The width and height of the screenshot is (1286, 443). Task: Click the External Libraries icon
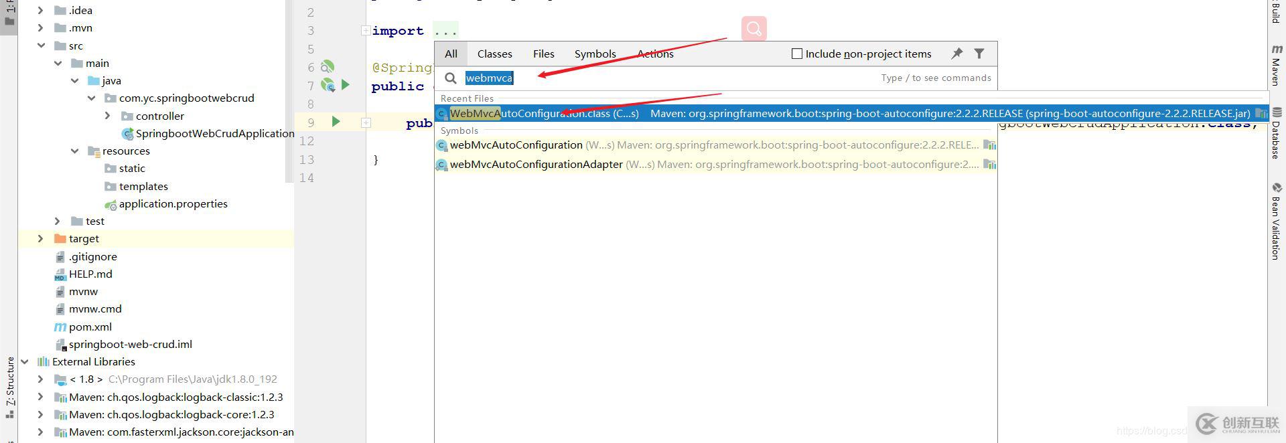(x=44, y=362)
